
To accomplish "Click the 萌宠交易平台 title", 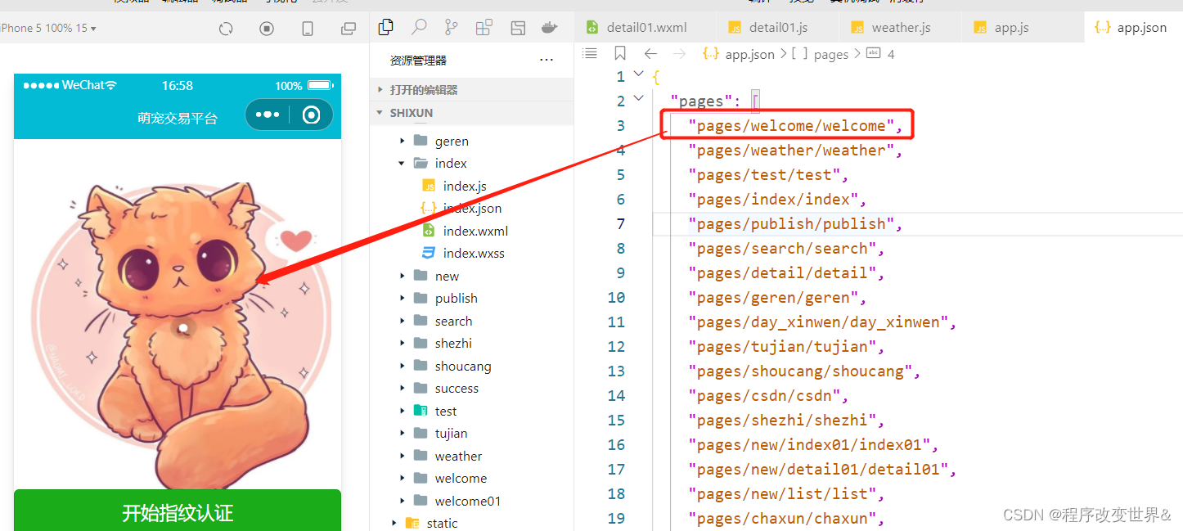I will pyautogui.click(x=178, y=119).
